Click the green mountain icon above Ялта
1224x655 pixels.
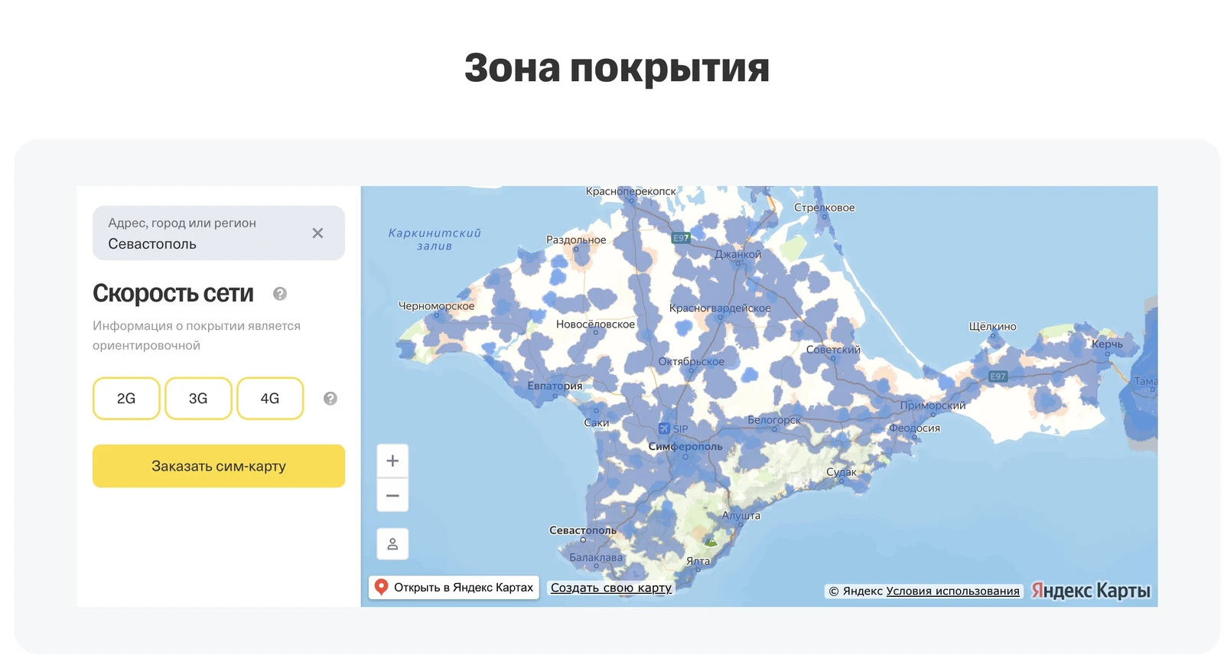(x=711, y=541)
